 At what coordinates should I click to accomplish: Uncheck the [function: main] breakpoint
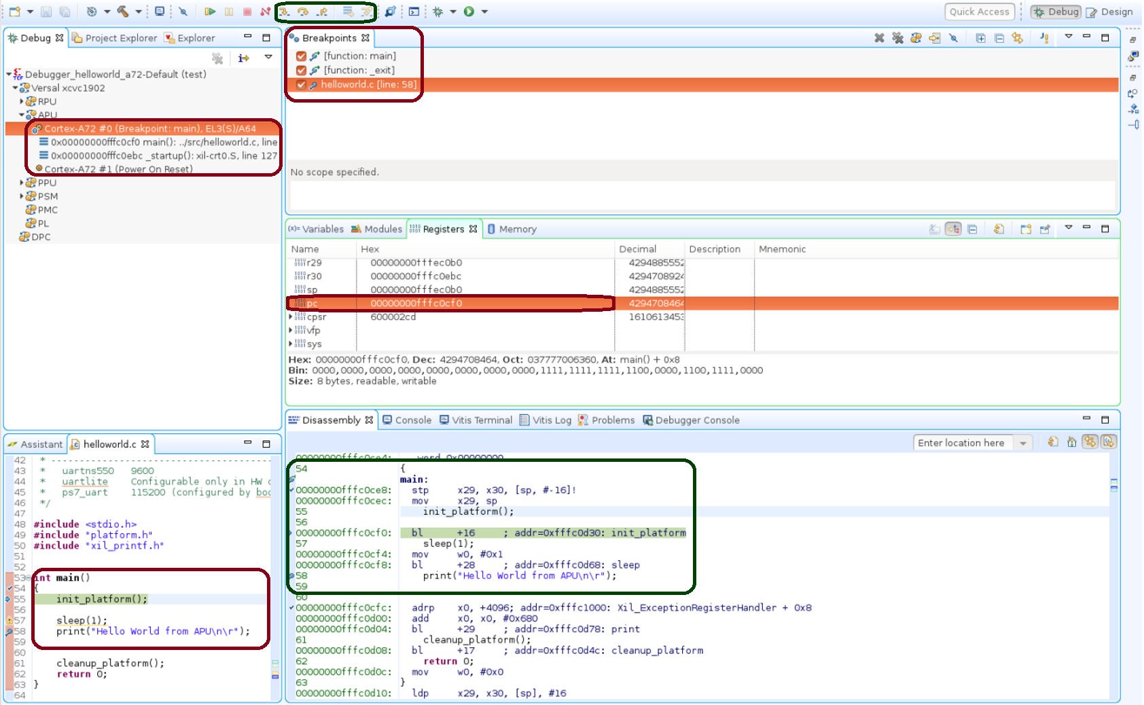coord(301,56)
